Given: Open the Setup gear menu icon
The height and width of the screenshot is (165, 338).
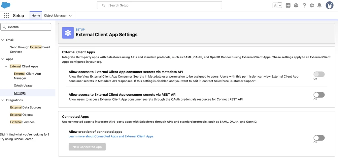Looking at the screenshot, I should click(x=312, y=5).
